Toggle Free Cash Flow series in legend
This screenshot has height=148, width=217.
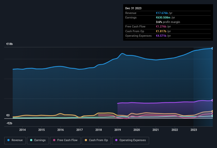[66, 140]
